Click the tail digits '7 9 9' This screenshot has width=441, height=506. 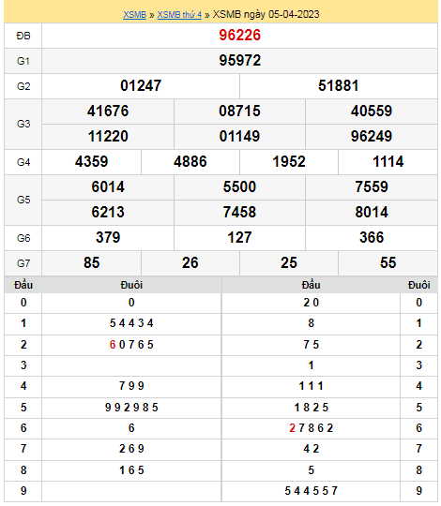(x=131, y=386)
